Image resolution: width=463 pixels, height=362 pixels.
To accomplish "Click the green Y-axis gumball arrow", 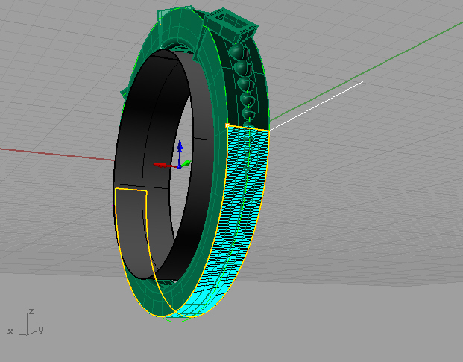I will (x=189, y=163).
